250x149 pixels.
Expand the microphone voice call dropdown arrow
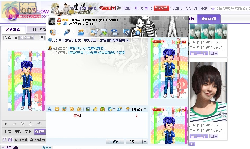point(73,32)
